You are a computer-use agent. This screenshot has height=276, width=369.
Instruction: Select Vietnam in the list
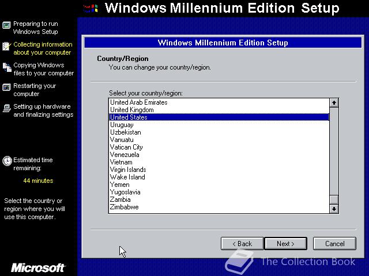(x=219, y=162)
